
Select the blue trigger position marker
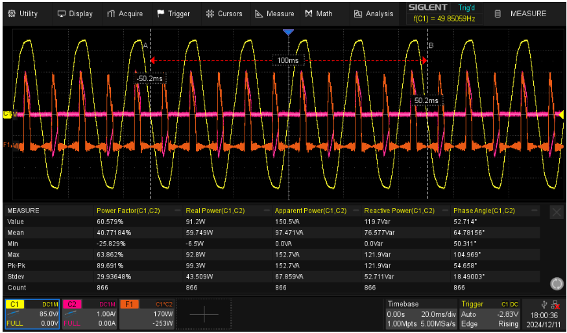[288, 32]
